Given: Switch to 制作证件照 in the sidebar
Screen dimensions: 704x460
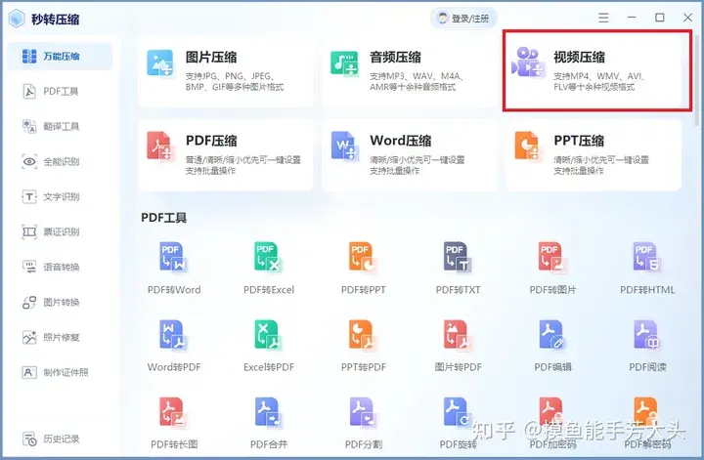Looking at the screenshot, I should 60,372.
